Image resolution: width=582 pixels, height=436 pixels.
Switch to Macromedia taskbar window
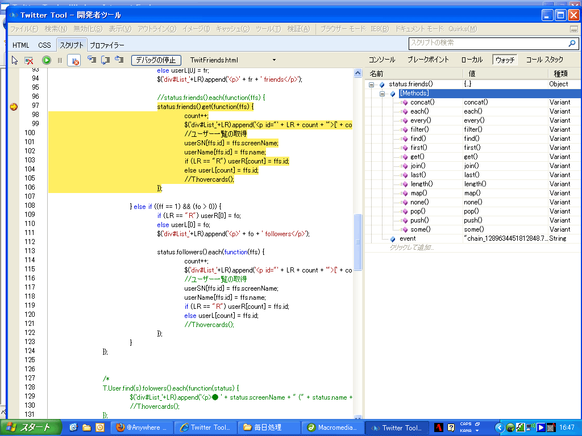pyautogui.click(x=333, y=427)
